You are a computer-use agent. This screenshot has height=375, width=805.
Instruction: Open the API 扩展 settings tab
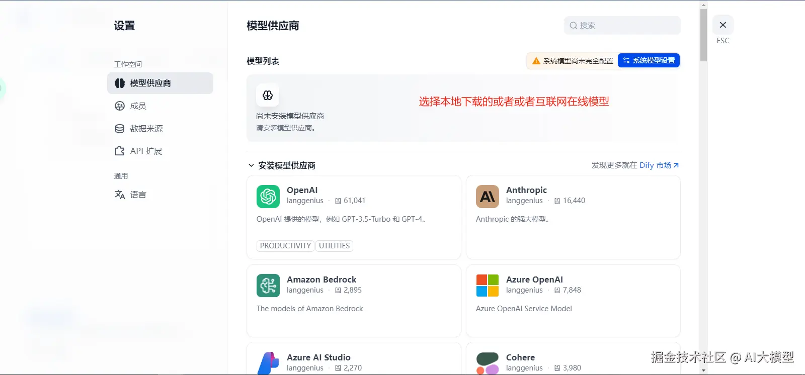[160, 151]
